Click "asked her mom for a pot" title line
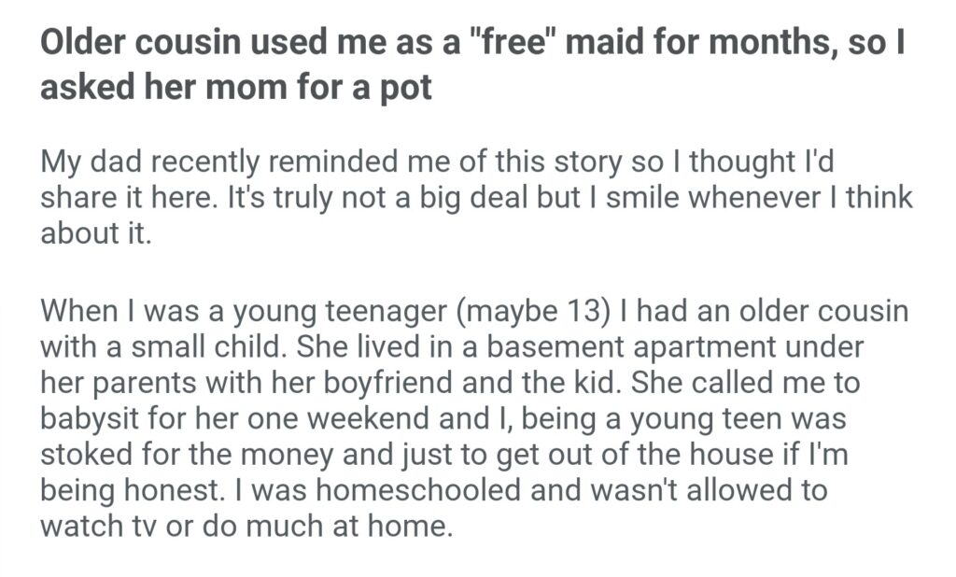 tap(236, 91)
